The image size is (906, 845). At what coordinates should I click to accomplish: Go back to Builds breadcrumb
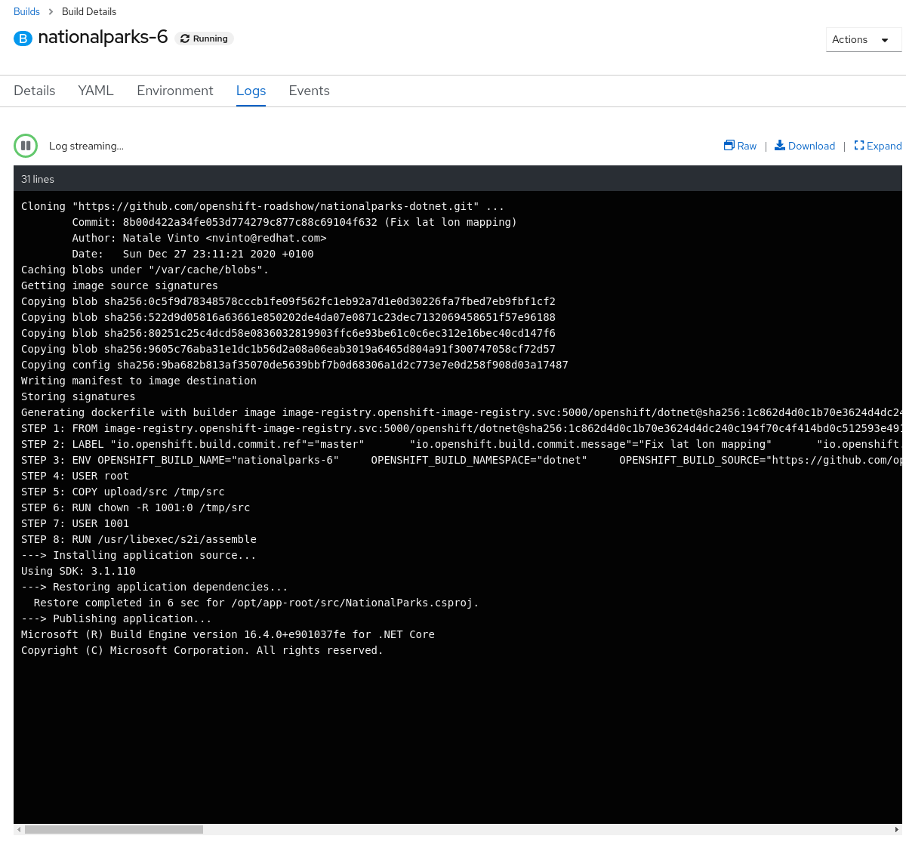pyautogui.click(x=26, y=11)
